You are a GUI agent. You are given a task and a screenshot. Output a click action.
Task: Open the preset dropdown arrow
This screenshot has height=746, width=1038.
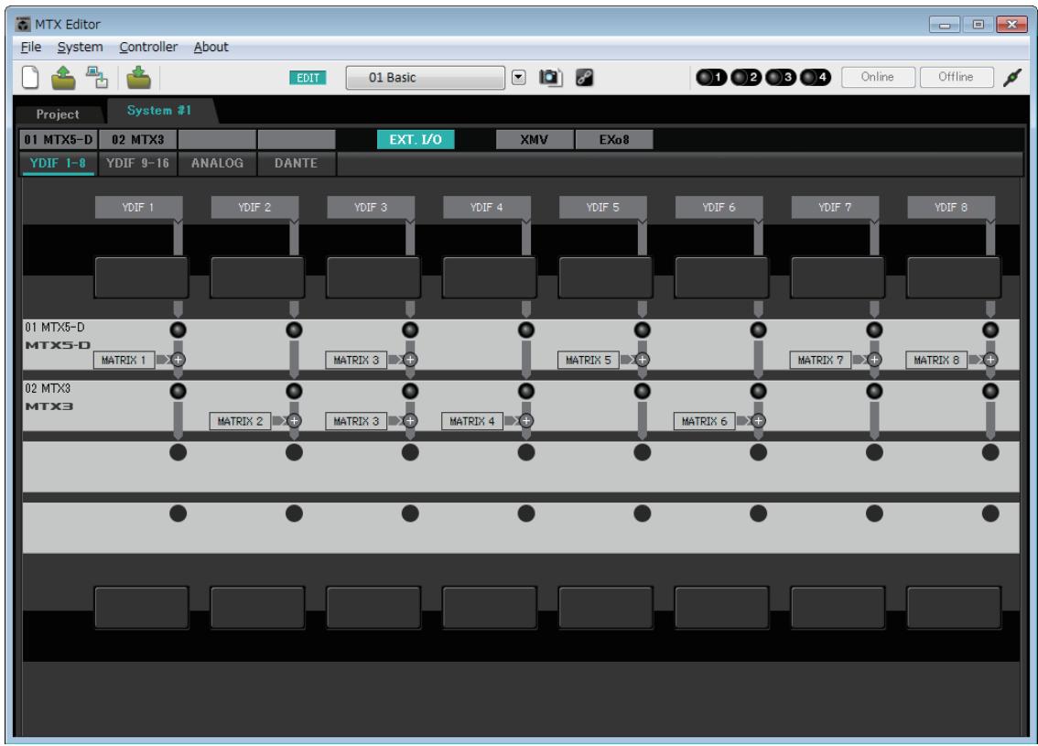coord(518,78)
